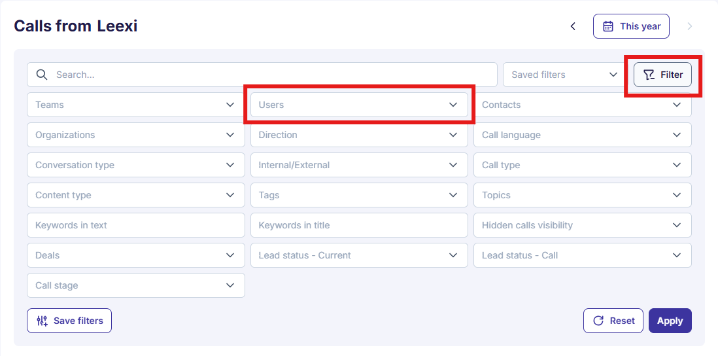Go to the previous period arrow

tap(573, 26)
